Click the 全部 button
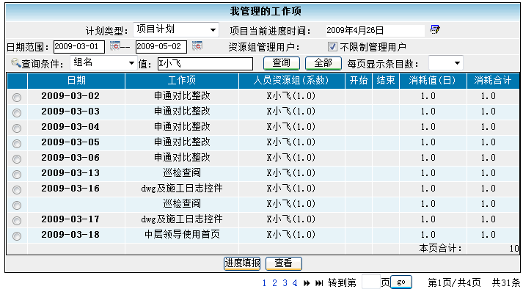This screenshot has width=523, height=292. point(323,63)
